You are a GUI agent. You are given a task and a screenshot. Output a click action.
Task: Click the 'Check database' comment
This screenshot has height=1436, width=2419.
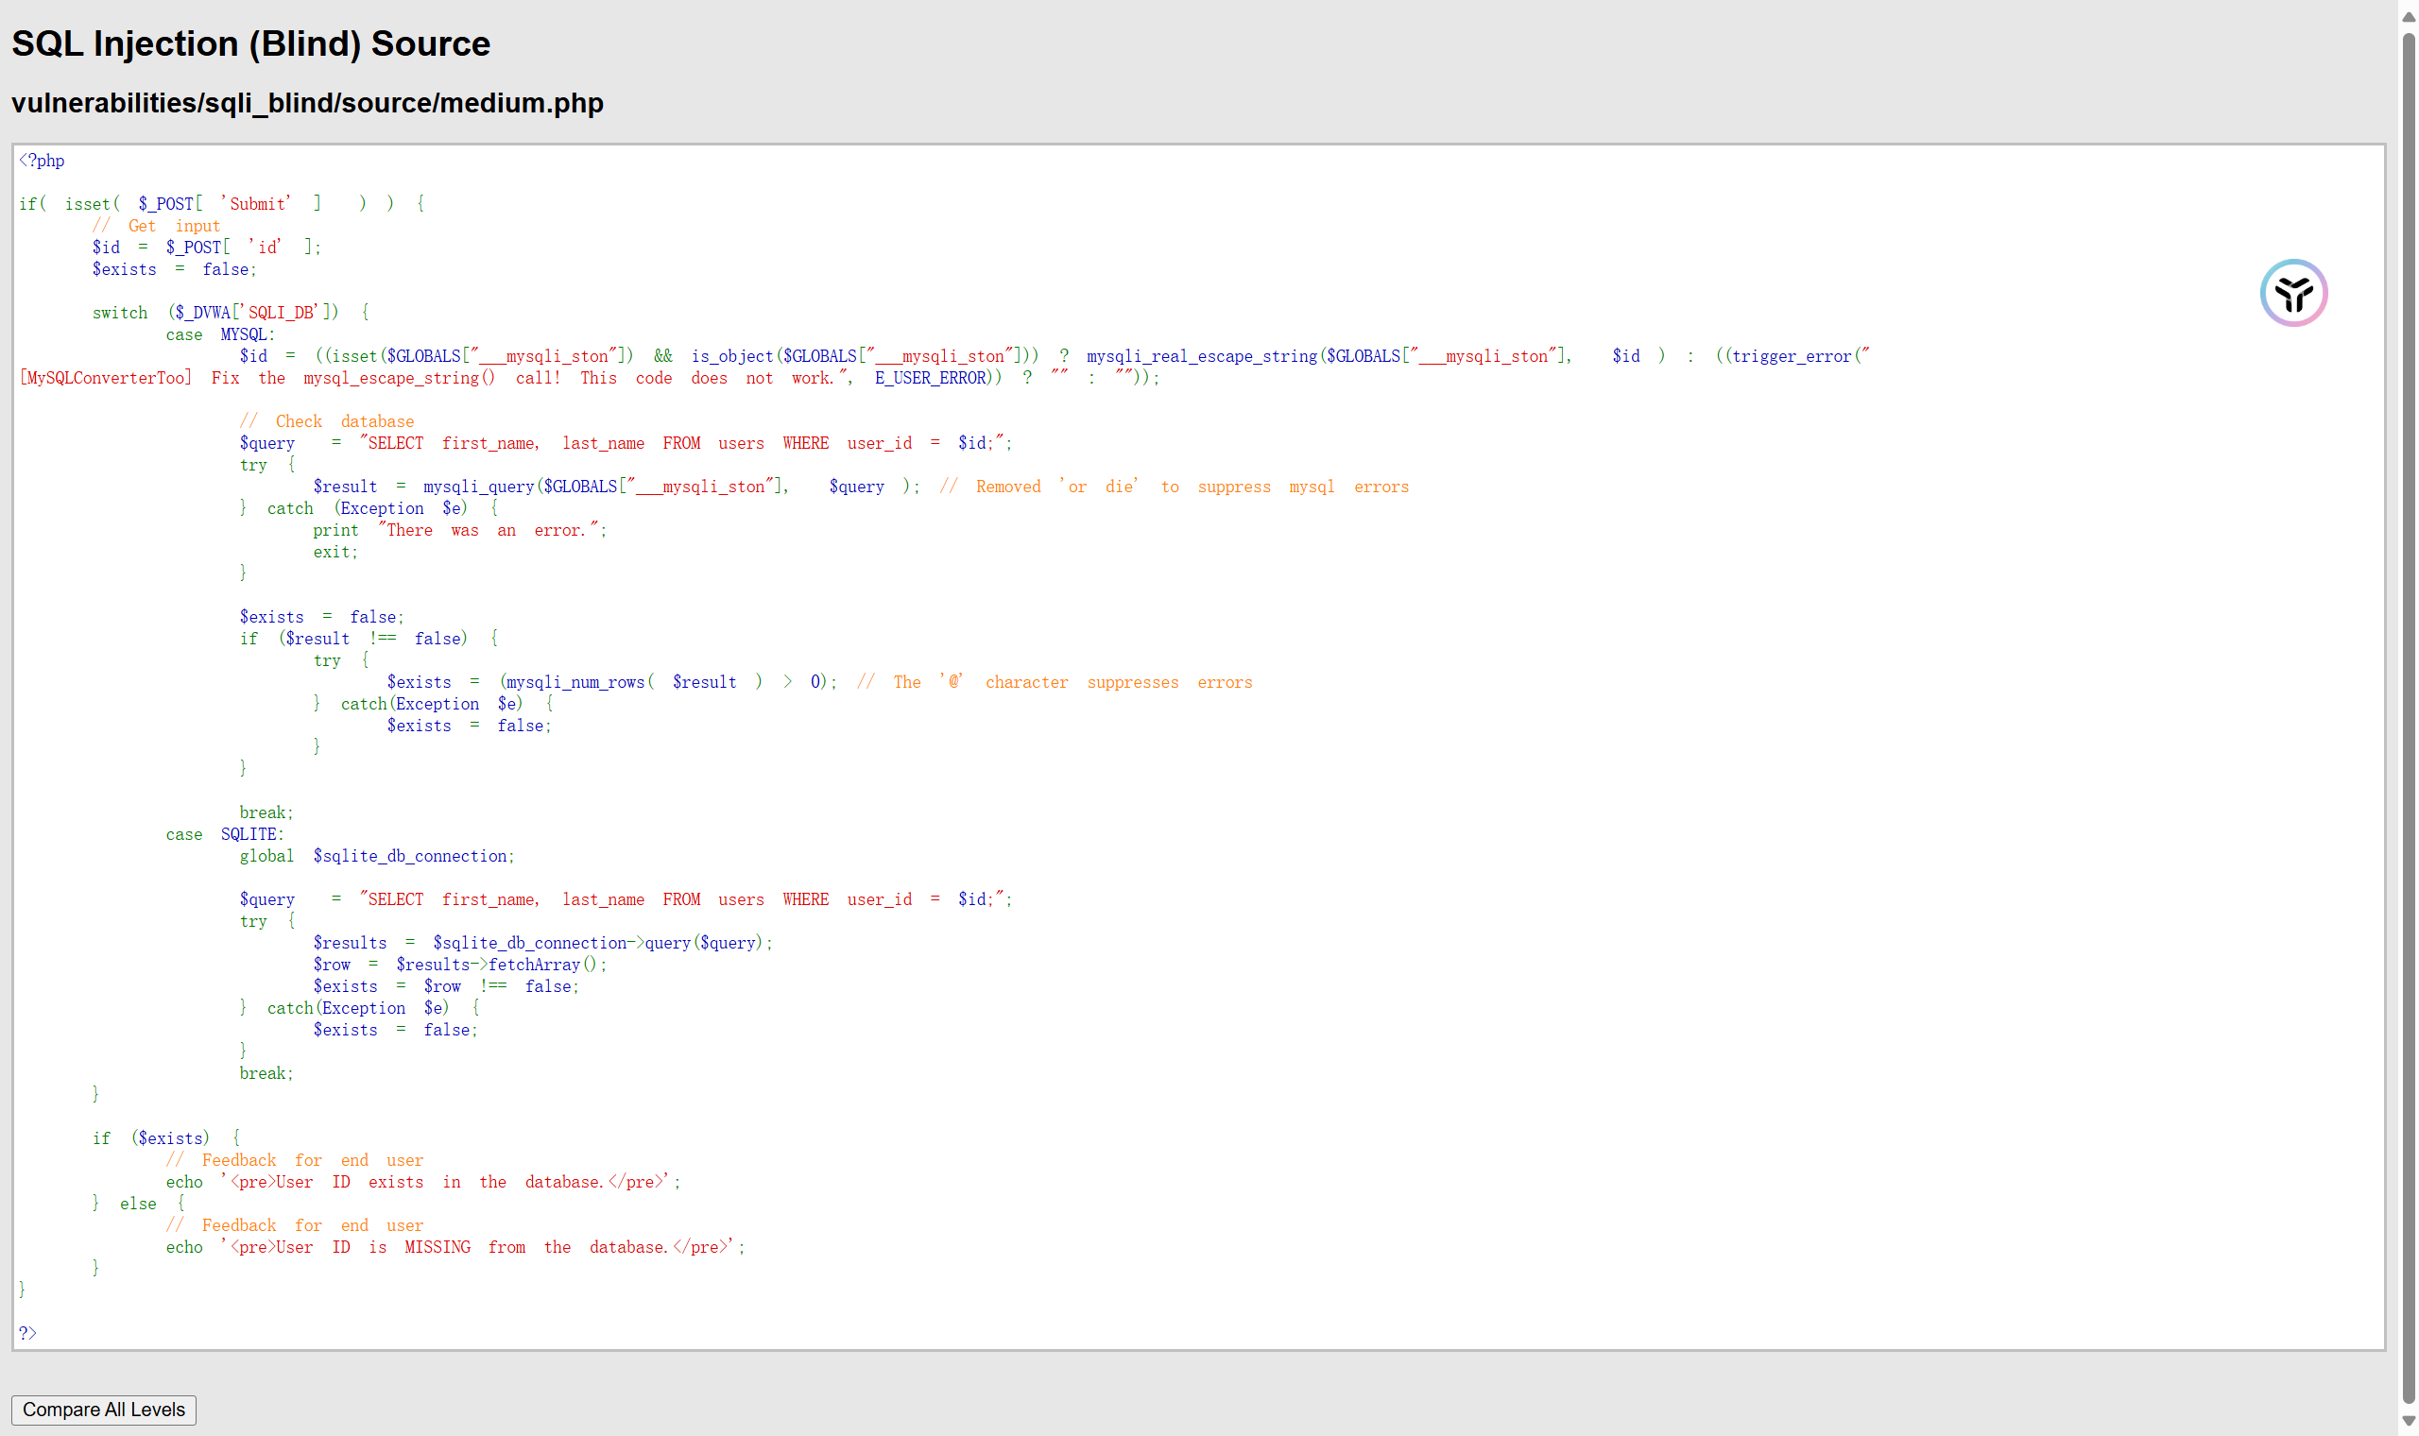click(326, 421)
